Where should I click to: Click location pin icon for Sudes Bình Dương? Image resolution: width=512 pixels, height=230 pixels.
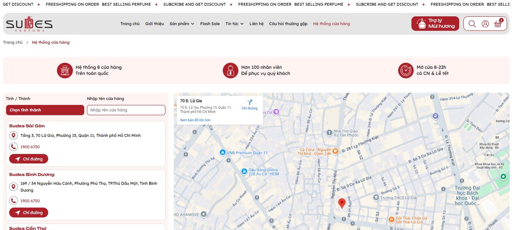14,187
